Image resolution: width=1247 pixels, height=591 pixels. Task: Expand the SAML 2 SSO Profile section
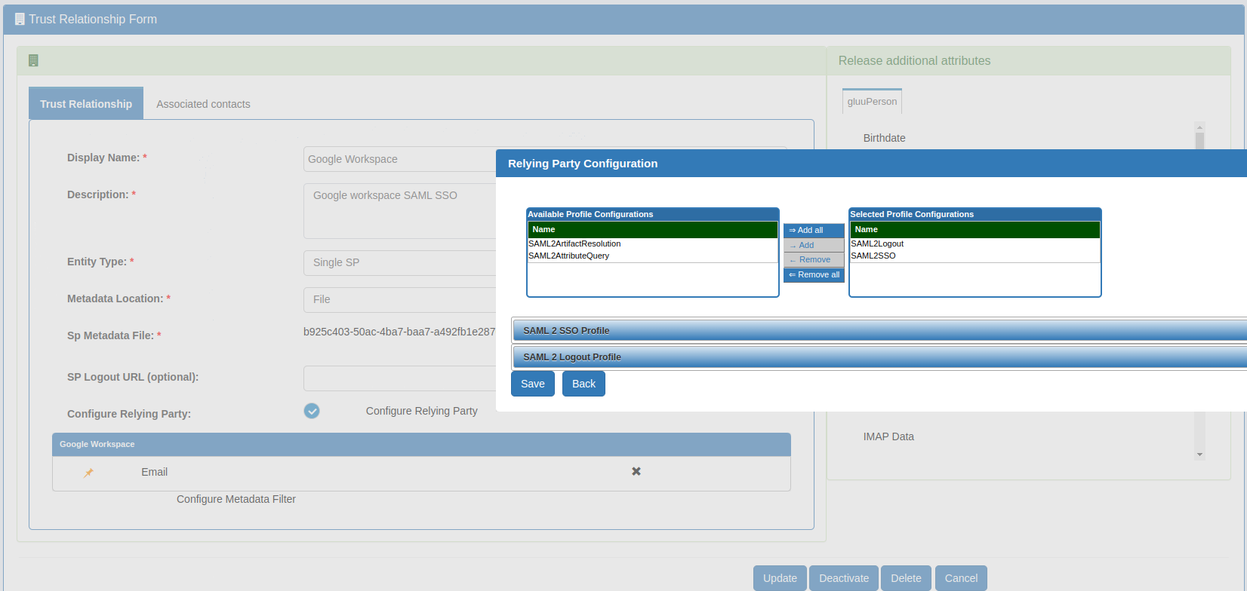566,330
